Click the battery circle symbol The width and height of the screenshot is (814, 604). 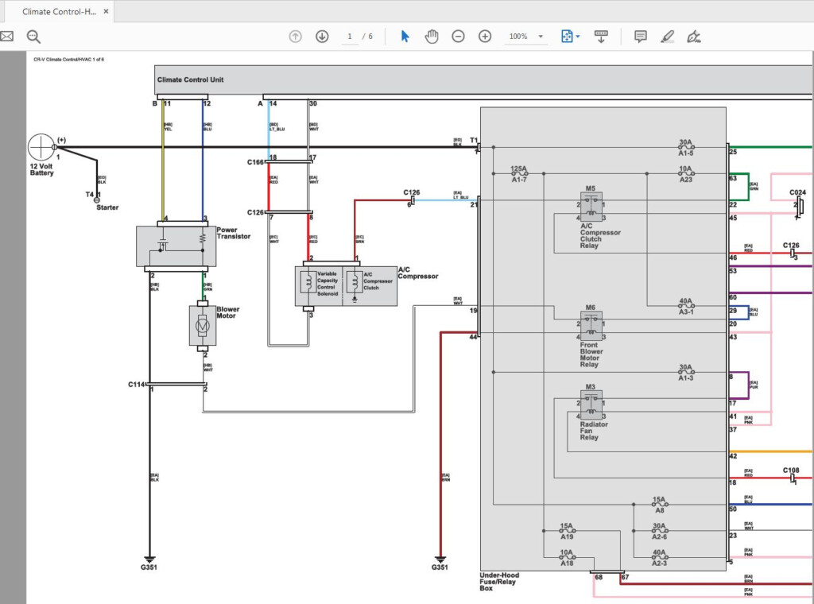41,147
